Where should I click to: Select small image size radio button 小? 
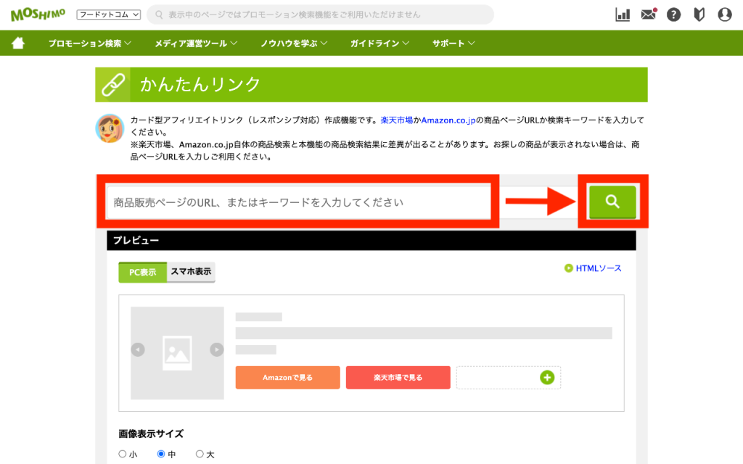(122, 455)
